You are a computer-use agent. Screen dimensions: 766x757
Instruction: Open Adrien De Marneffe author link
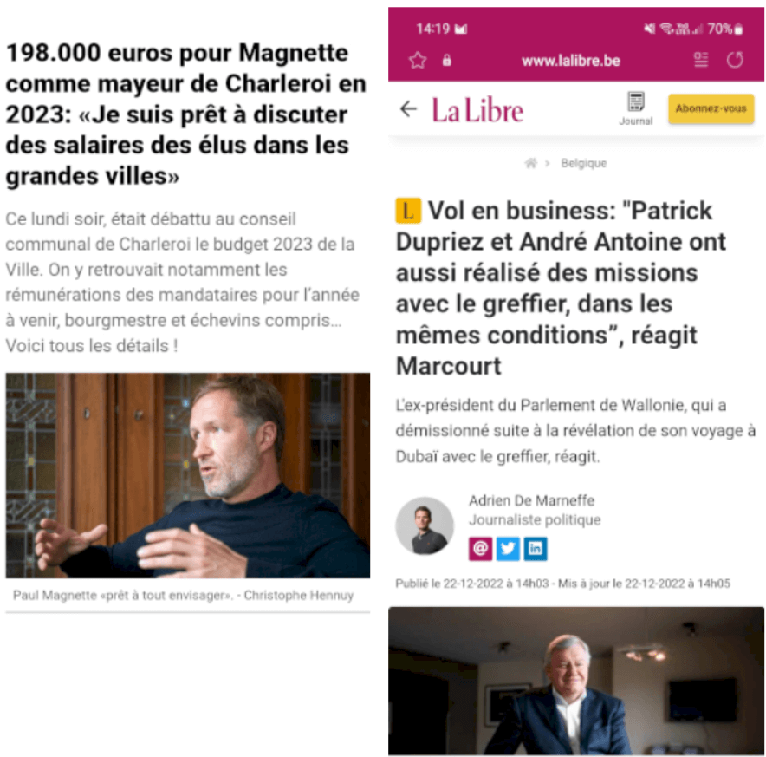tap(531, 500)
